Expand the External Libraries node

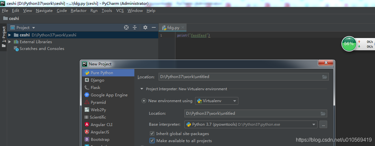pos(10,42)
